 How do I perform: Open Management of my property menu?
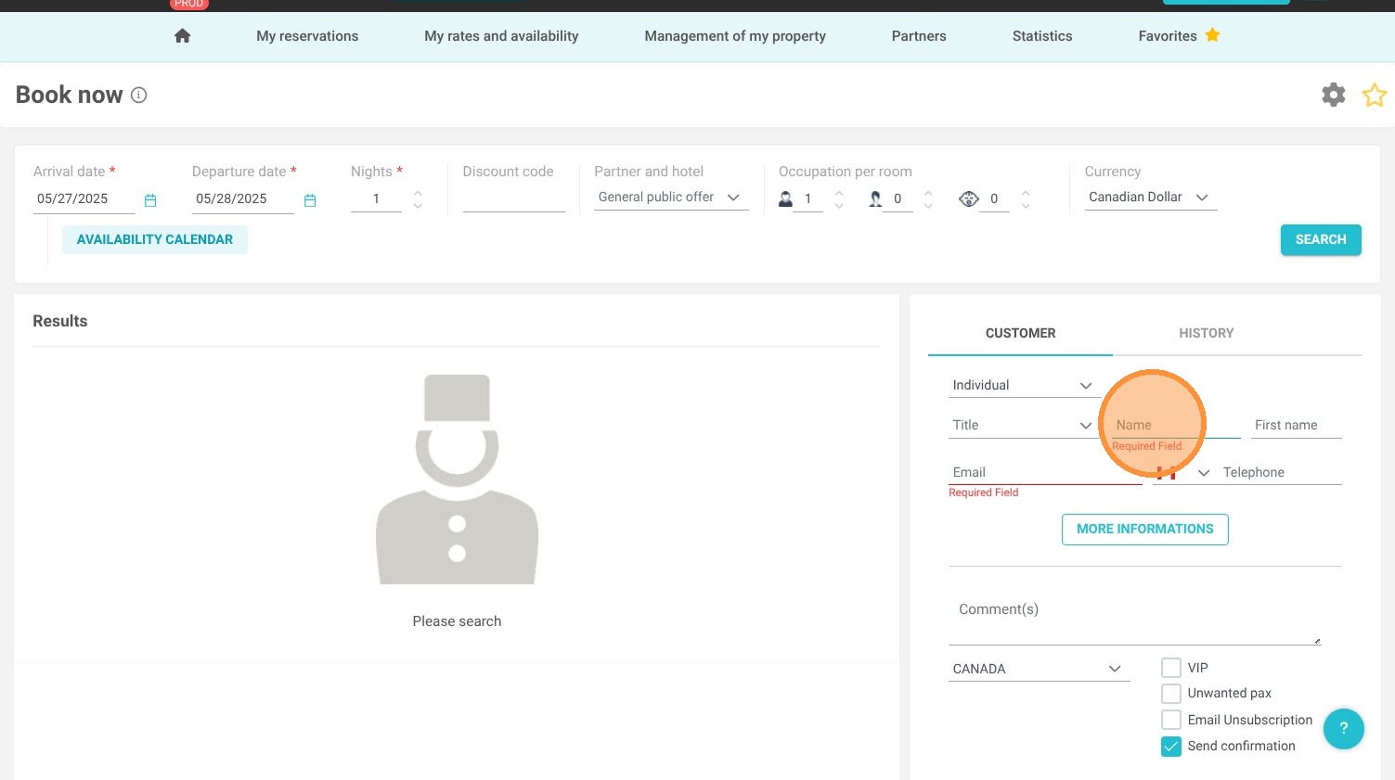pos(735,36)
